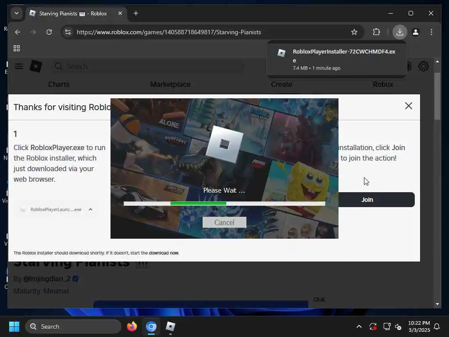This screenshot has width=449, height=337.
Task: Bookmark this page with the star icon
Action: 354,32
